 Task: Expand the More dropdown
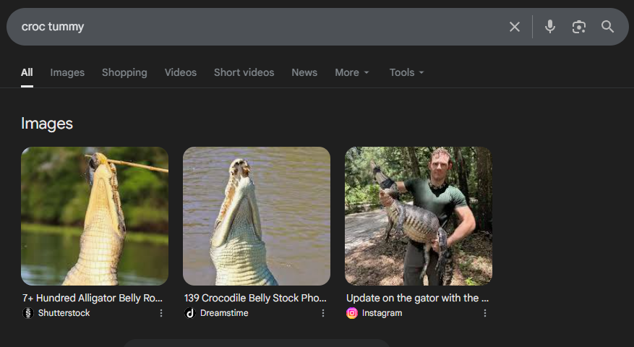click(x=352, y=72)
